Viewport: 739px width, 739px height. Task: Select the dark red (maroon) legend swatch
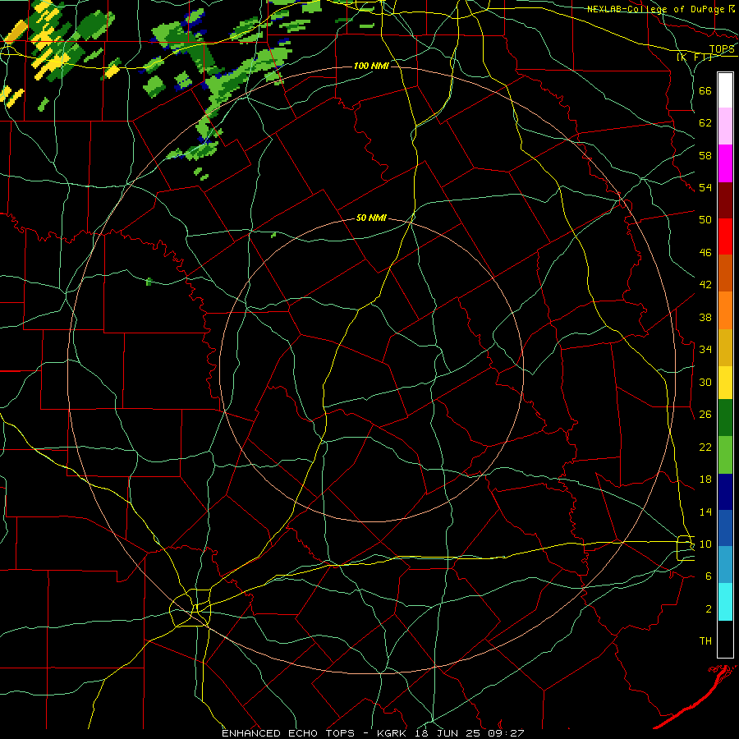point(725,200)
